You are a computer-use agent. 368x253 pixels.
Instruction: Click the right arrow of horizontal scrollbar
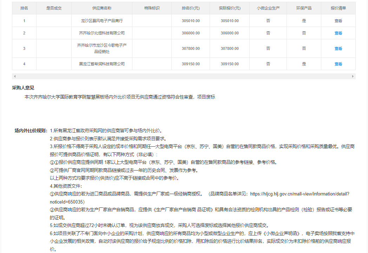click(x=353, y=76)
